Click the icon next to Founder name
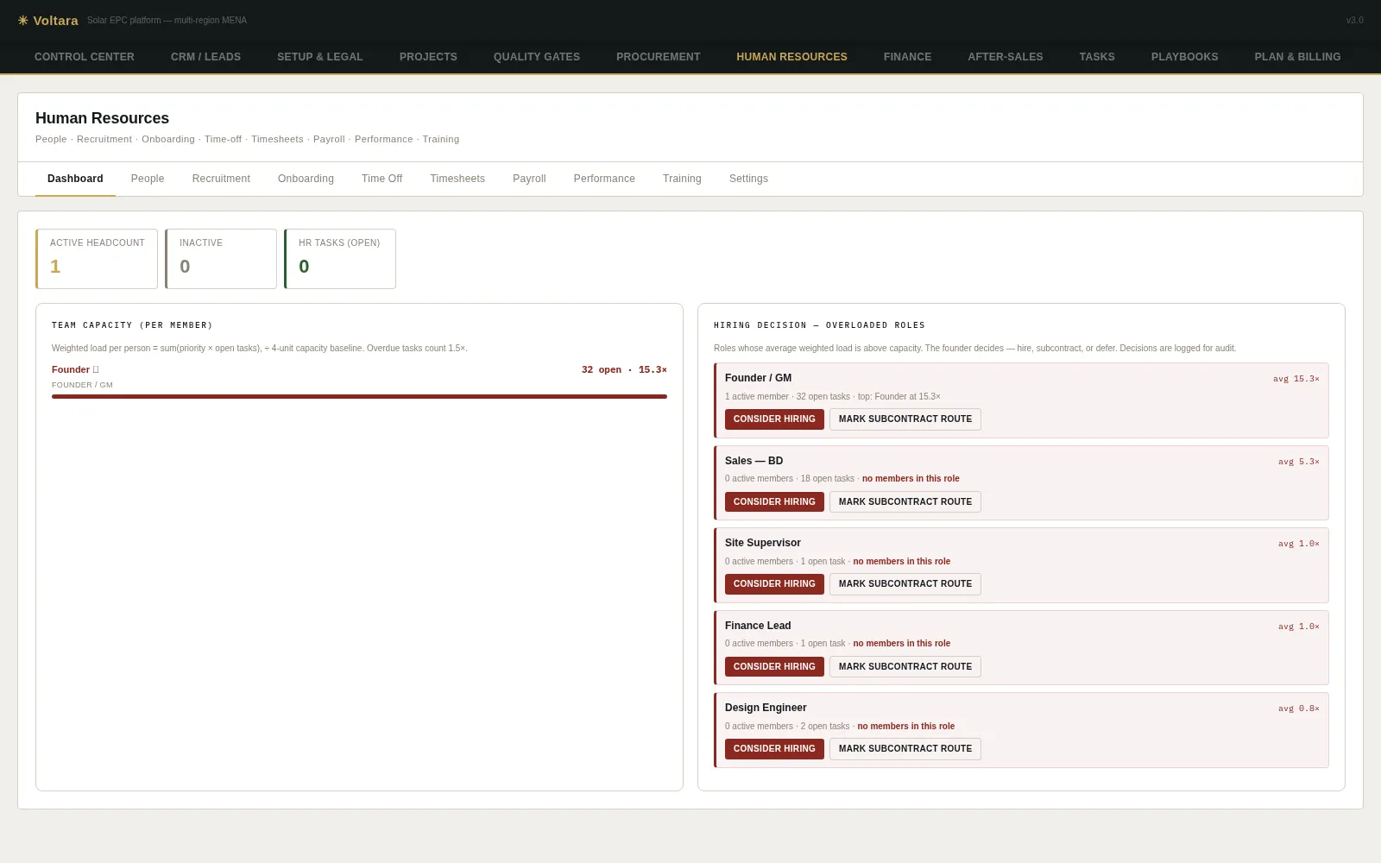The image size is (1381, 863). 96,369
